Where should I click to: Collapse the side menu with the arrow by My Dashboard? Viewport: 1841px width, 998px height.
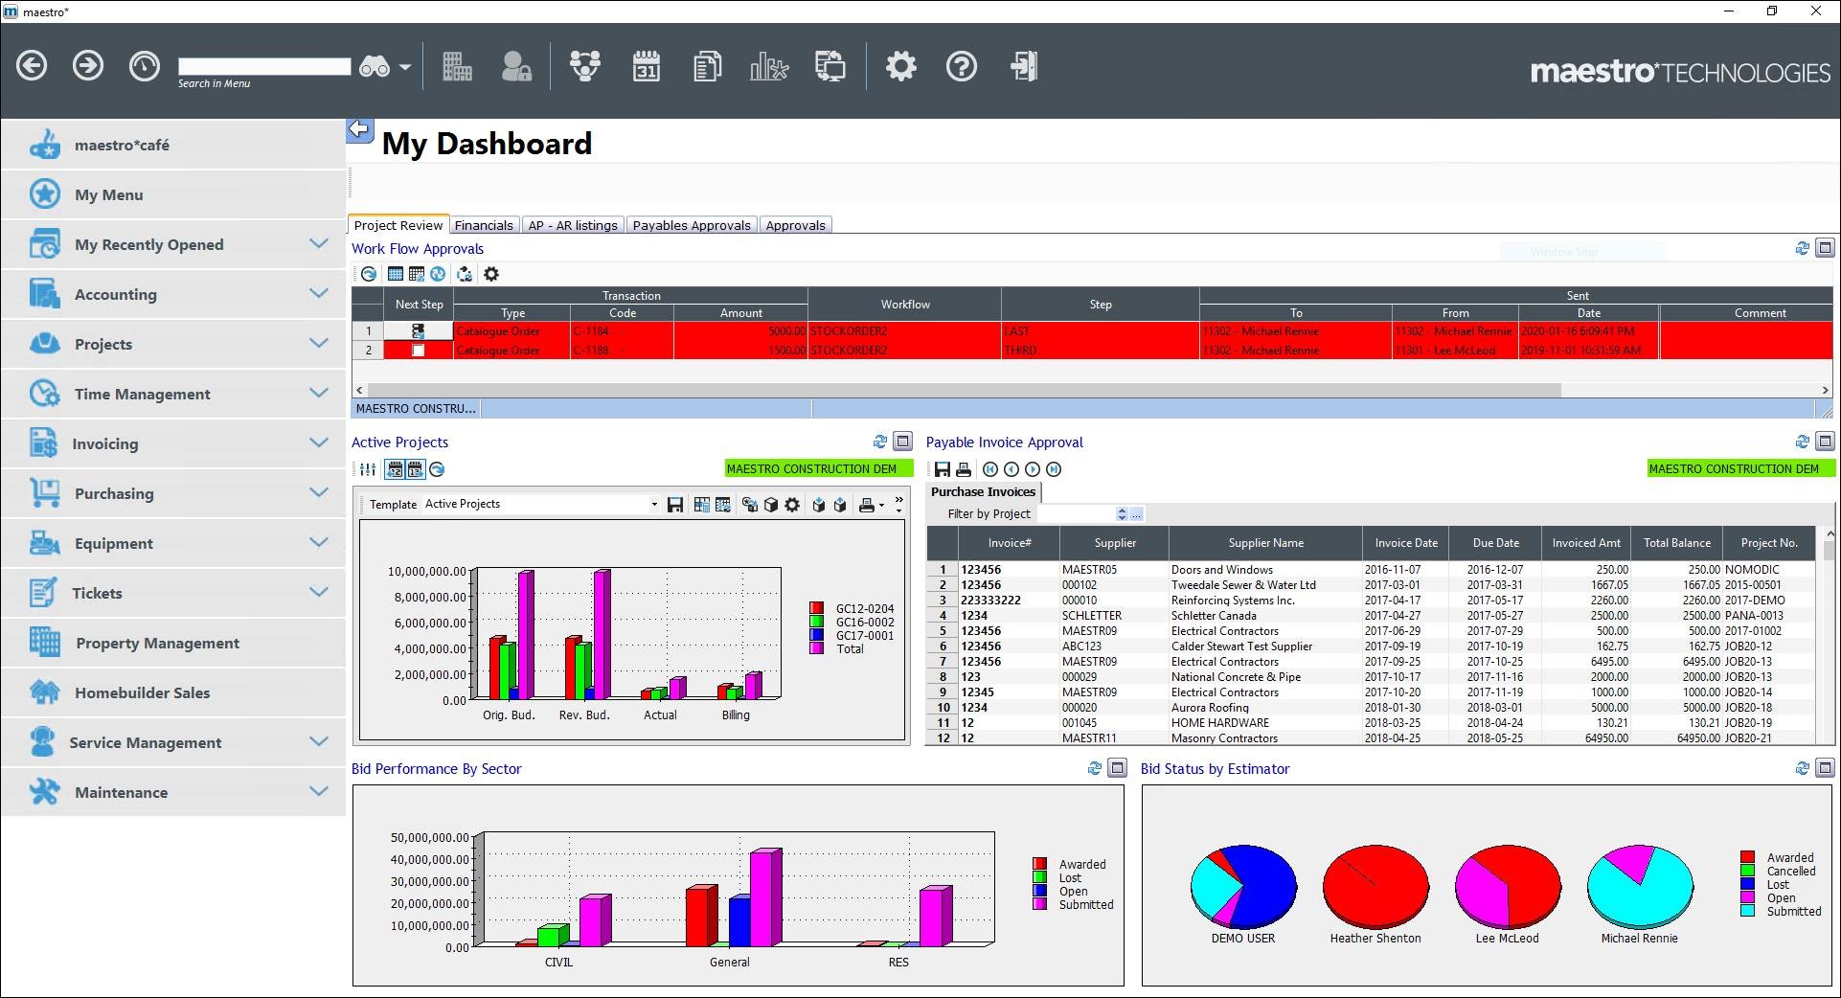pos(359,128)
